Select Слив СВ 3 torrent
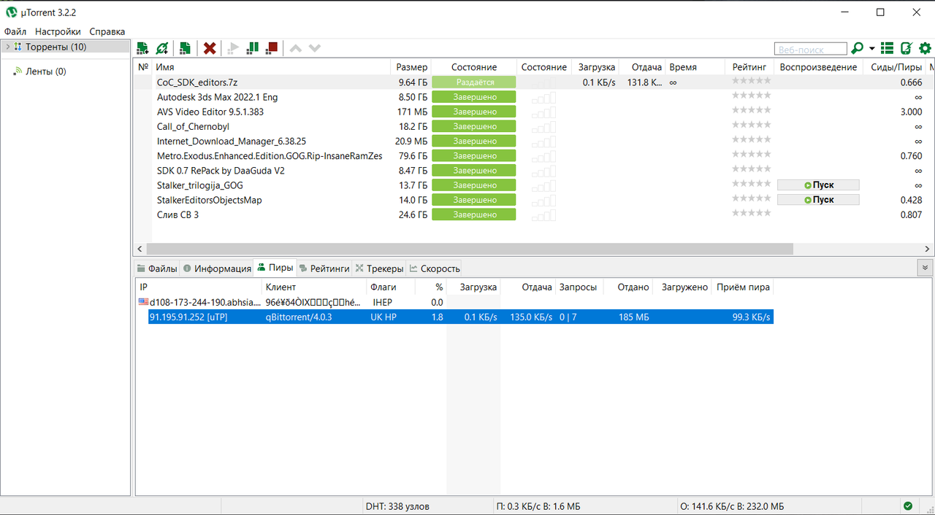 178,214
